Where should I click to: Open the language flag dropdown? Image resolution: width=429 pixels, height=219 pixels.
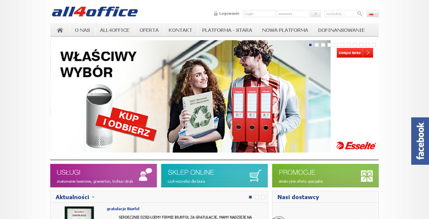[x=373, y=14]
